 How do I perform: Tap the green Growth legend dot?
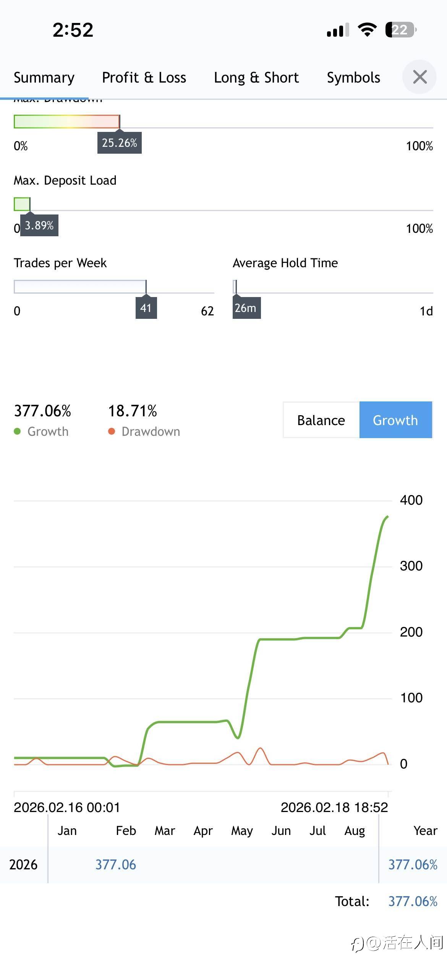pos(17,431)
